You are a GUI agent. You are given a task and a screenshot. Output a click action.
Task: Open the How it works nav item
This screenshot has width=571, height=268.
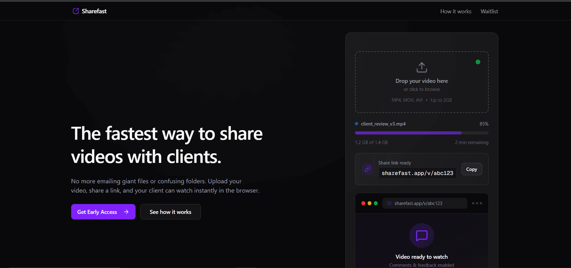pos(456,11)
